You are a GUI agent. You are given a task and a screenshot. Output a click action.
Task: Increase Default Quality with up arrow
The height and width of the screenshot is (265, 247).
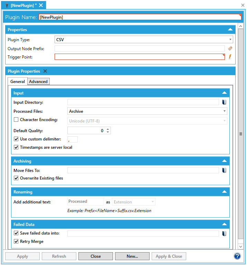coord(108,129)
